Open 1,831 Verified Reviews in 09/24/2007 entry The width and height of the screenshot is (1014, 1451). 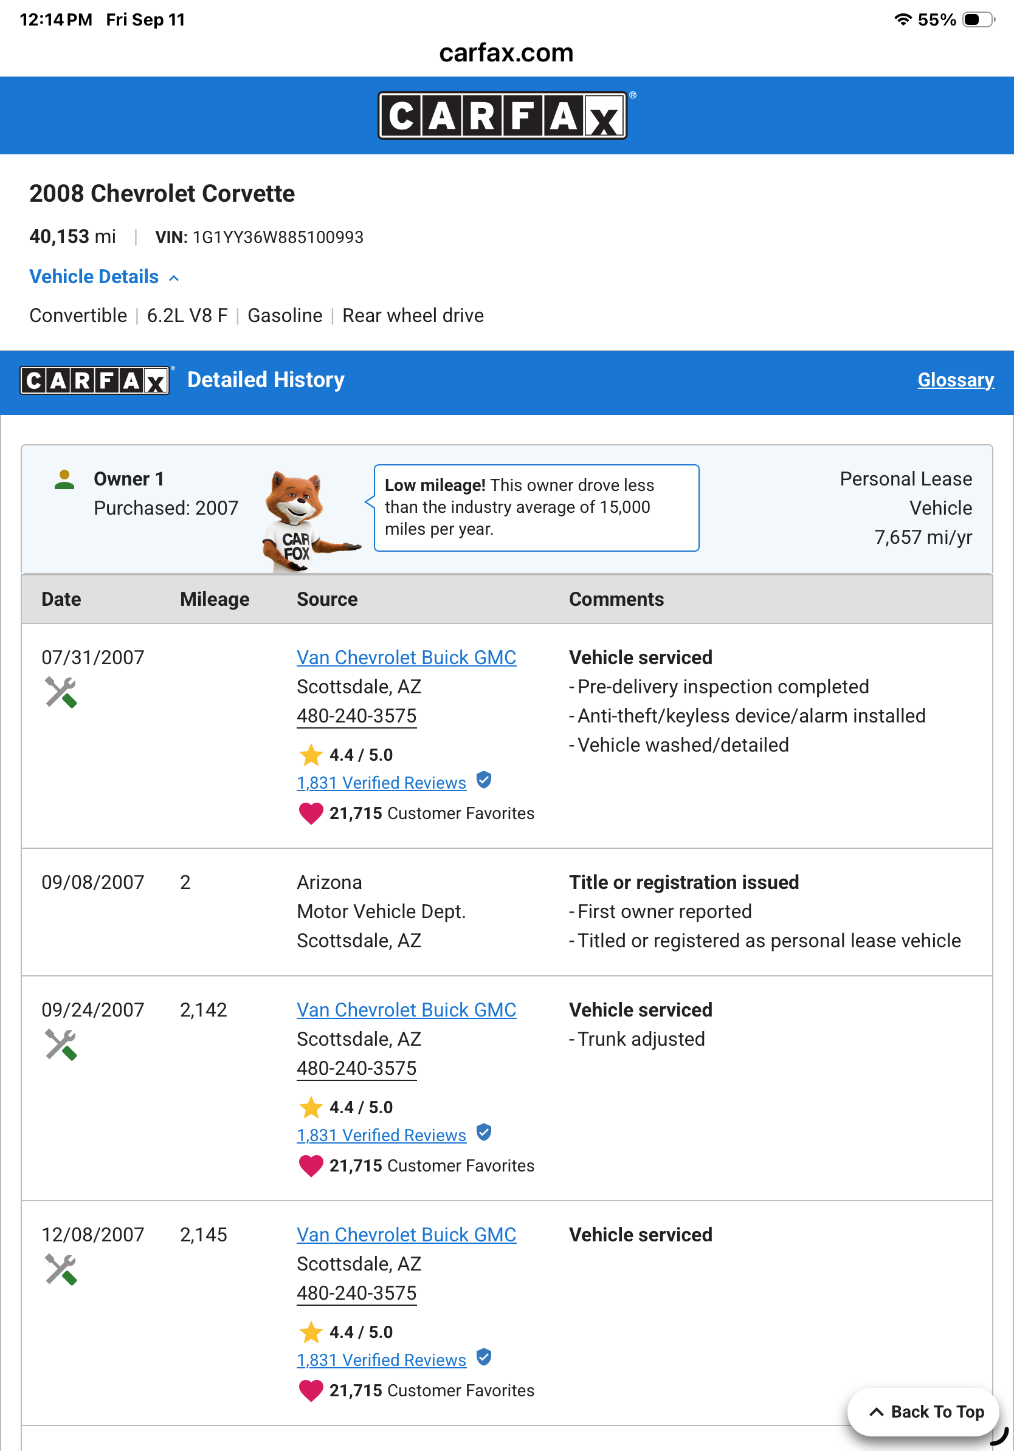(381, 1136)
